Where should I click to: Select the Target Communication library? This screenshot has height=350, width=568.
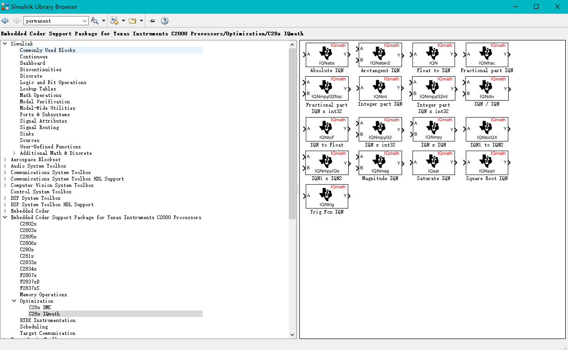pyautogui.click(x=47, y=333)
